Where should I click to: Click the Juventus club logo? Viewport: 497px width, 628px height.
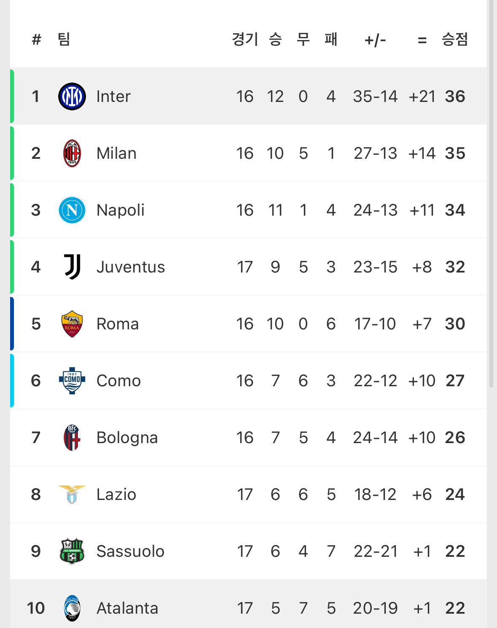72,267
